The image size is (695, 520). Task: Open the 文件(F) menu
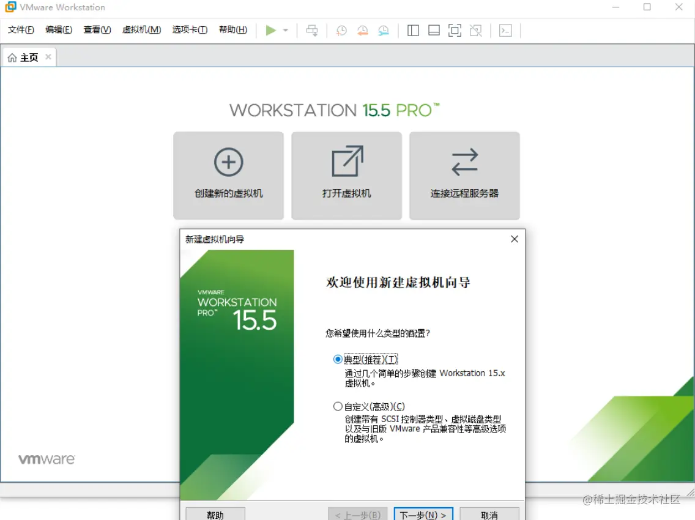coord(21,30)
